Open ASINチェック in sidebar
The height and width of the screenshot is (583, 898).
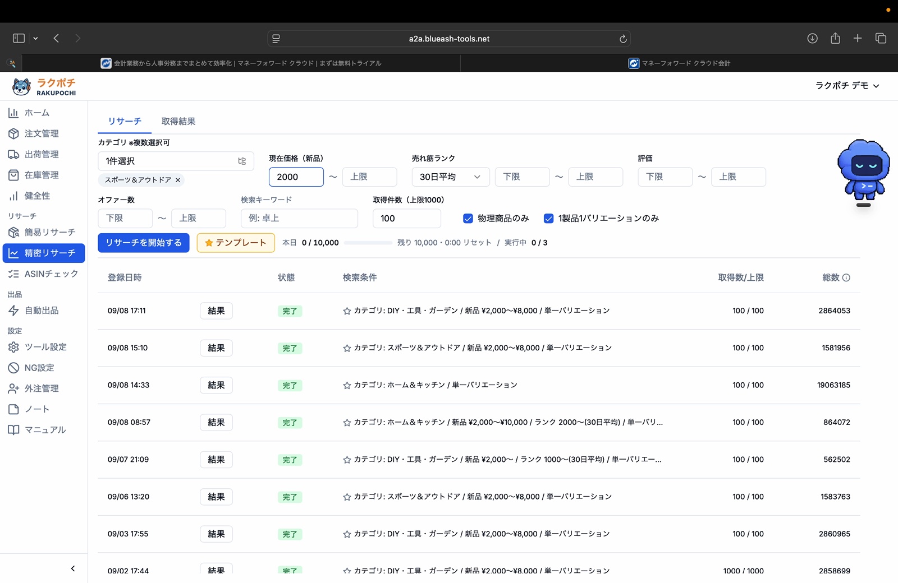tap(43, 274)
